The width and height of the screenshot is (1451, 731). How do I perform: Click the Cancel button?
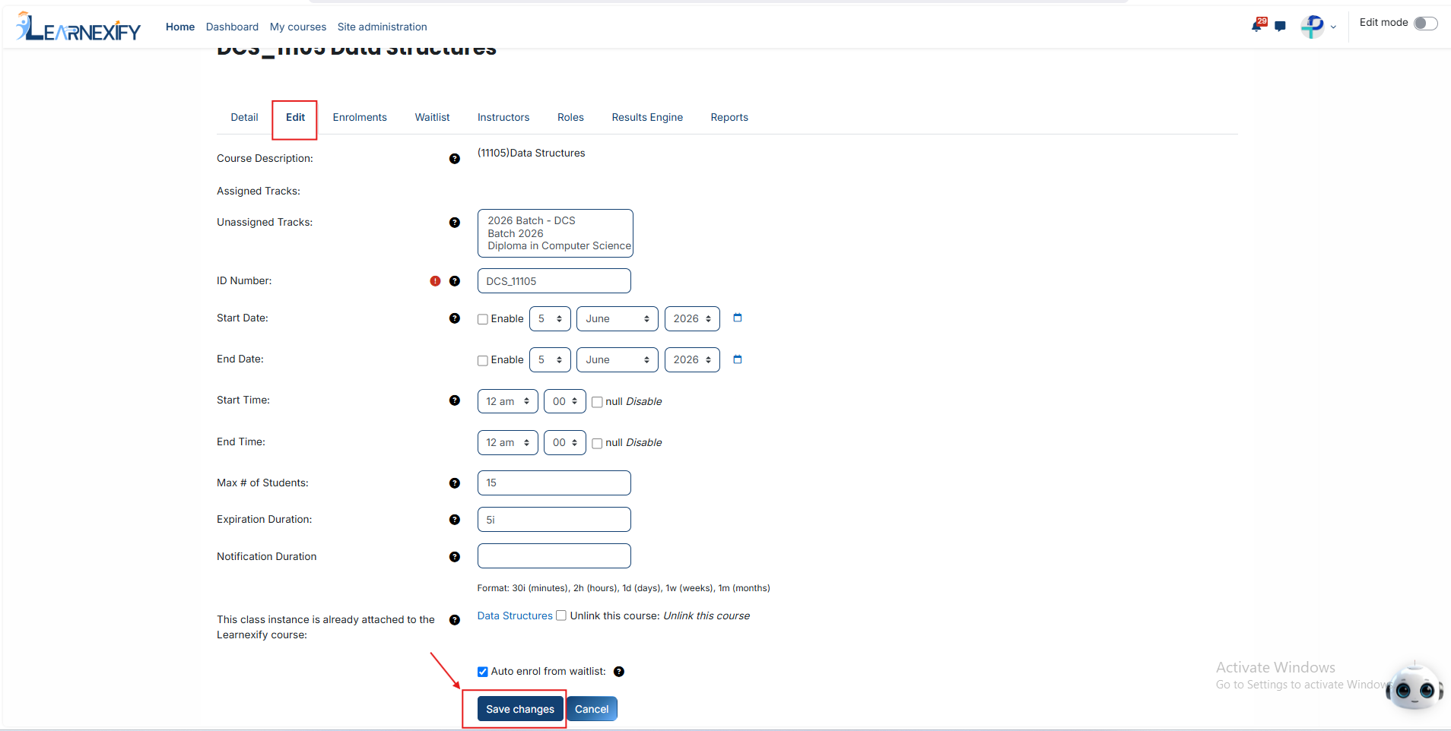pyautogui.click(x=592, y=709)
